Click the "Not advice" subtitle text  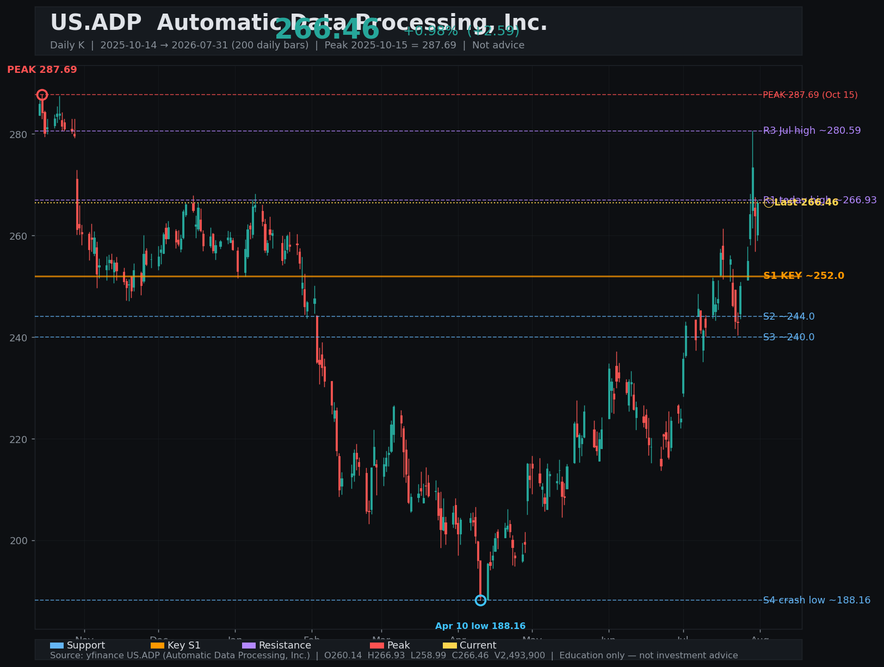tap(498, 45)
